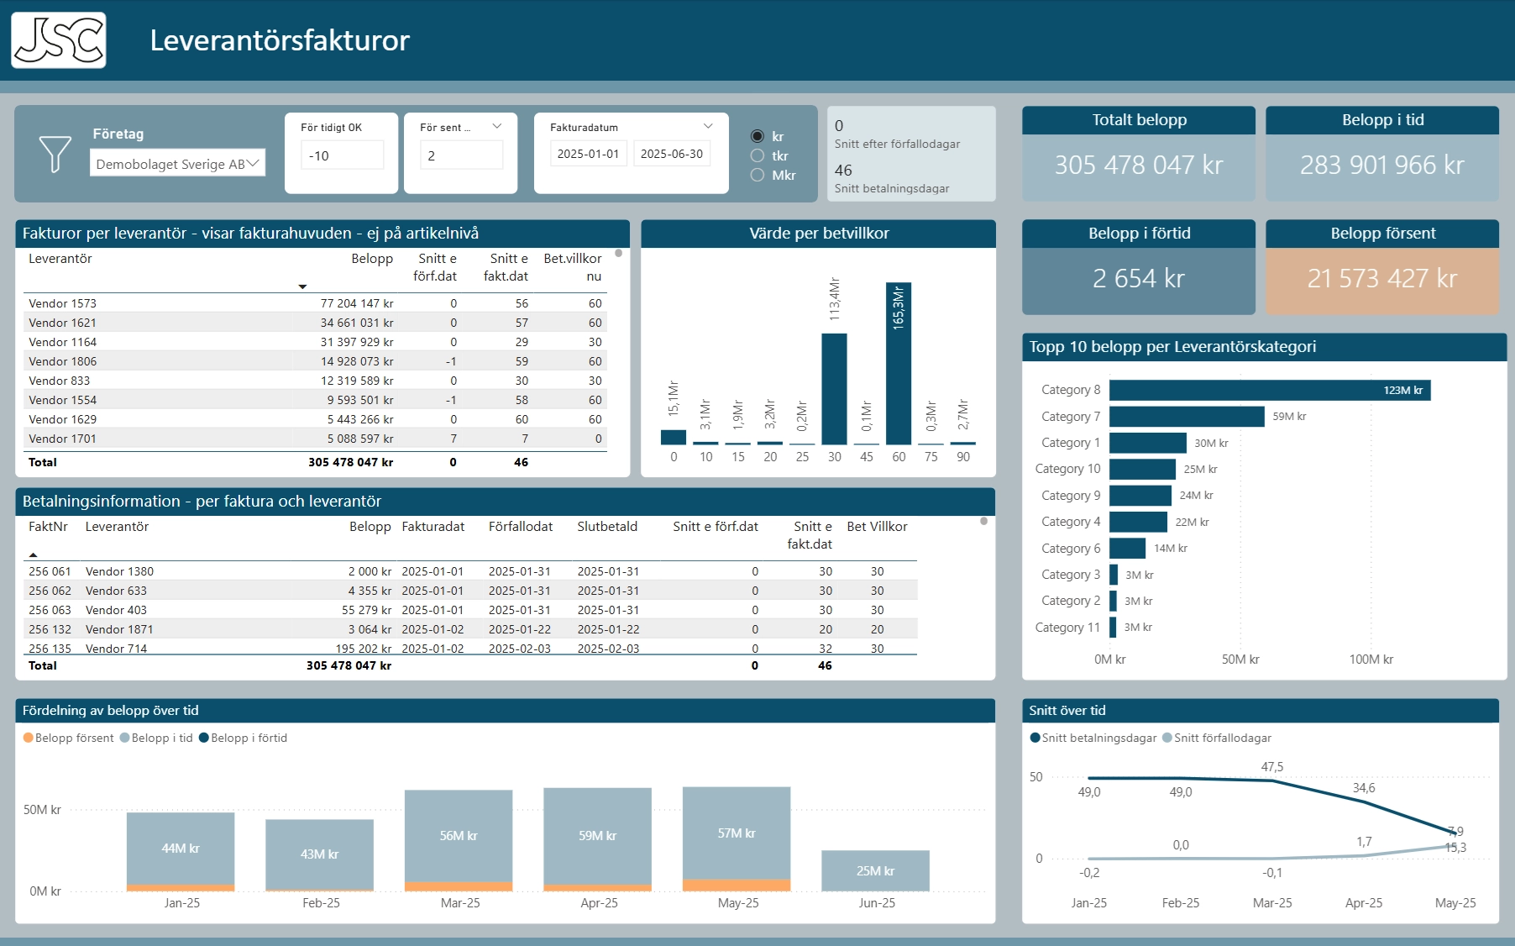Click sort arrow under FaktNr column
This screenshot has height=946, width=1515.
(34, 555)
